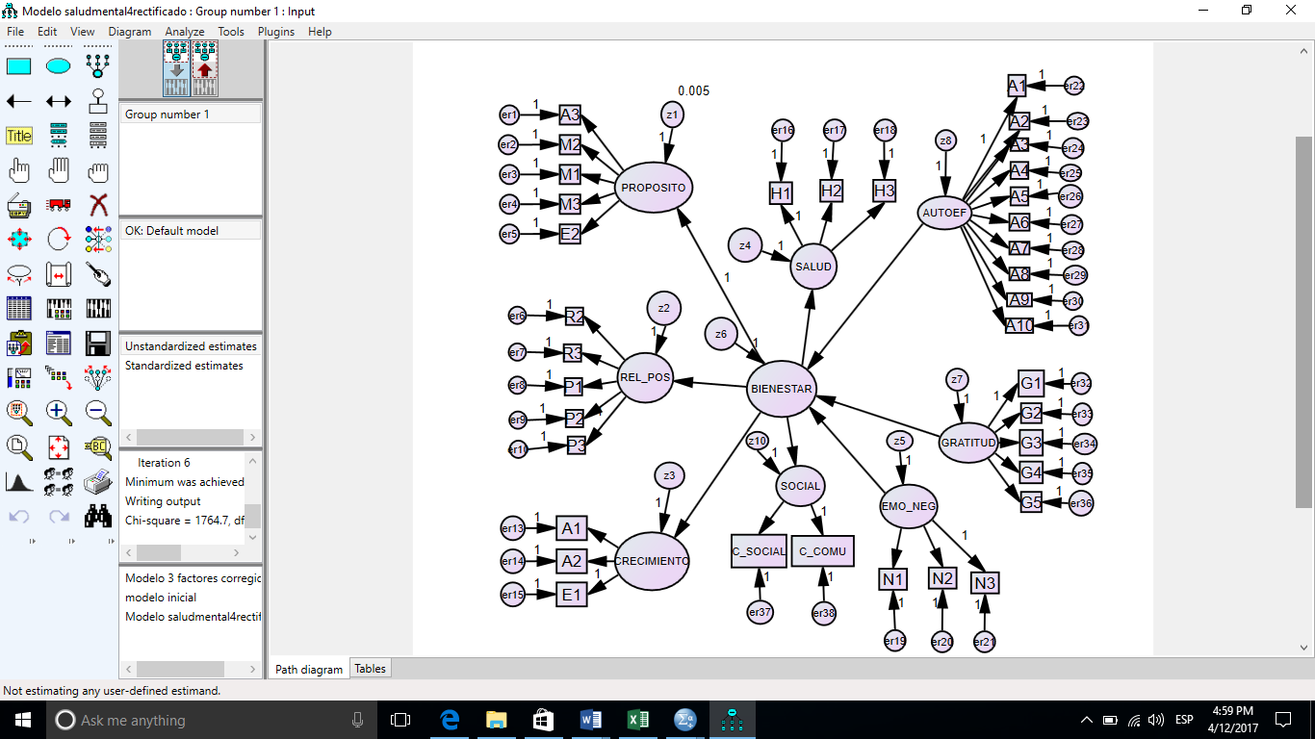
Task: Toggle view to input path diagram
Action: 176,68
